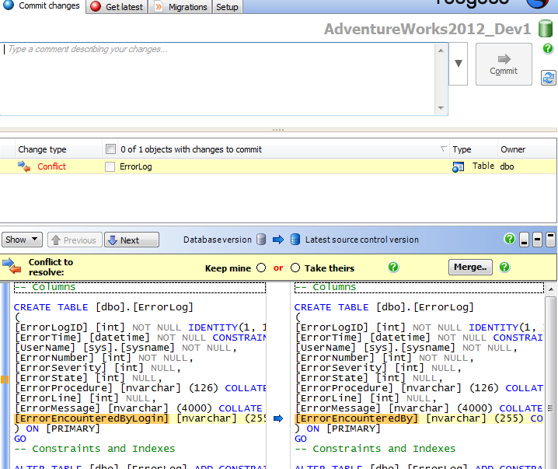Click the refresh icon beside Commit

tap(549, 77)
